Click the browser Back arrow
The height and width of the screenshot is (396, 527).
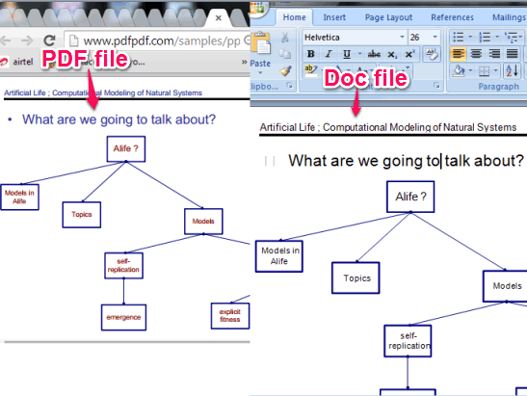[x=6, y=40]
